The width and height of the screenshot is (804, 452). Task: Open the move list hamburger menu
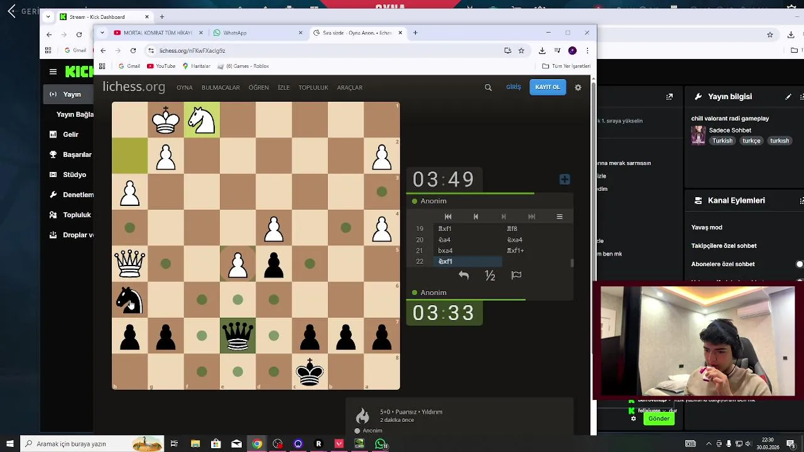(x=559, y=217)
